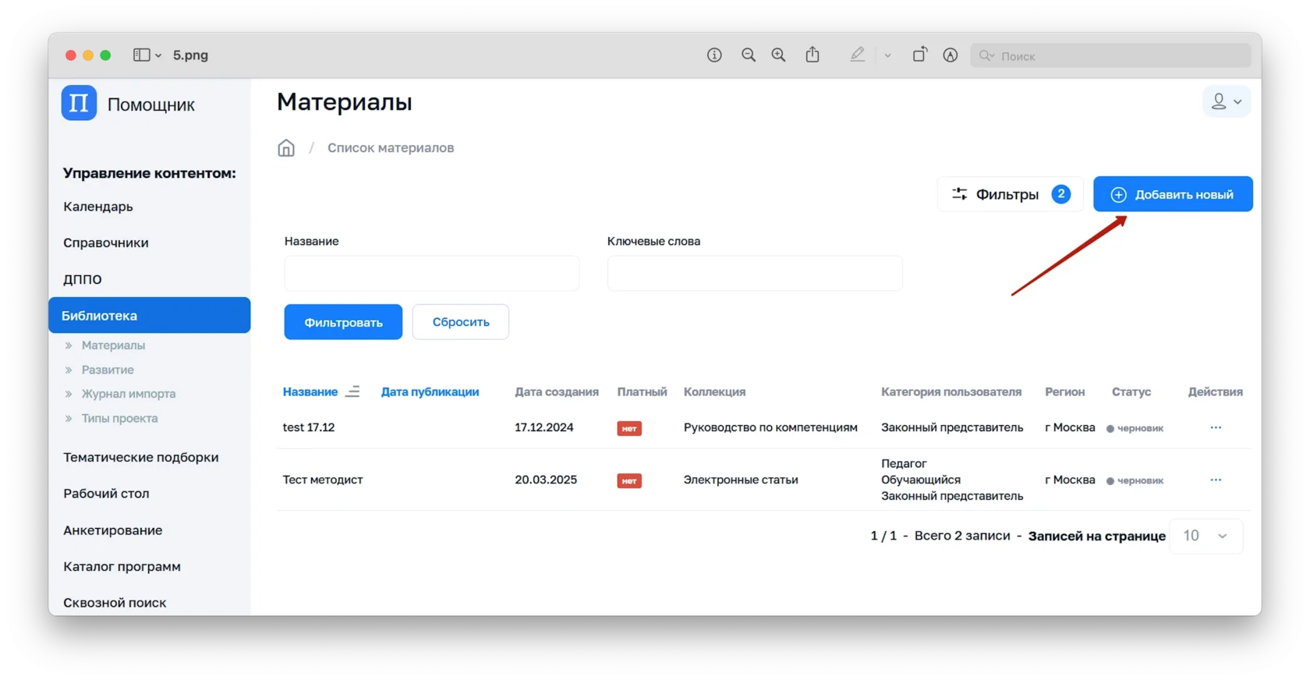Select Календарь in the sidebar
1310x680 pixels.
[x=98, y=207]
